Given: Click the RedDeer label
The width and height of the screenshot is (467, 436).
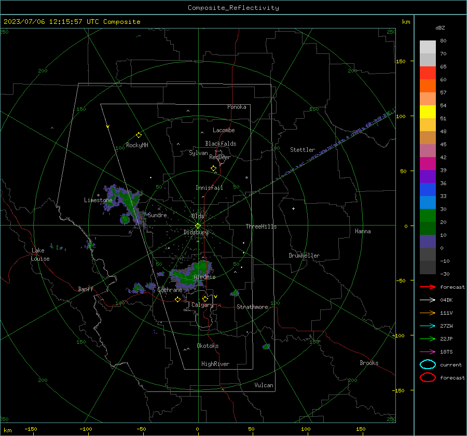Looking at the screenshot, I should tap(220, 157).
